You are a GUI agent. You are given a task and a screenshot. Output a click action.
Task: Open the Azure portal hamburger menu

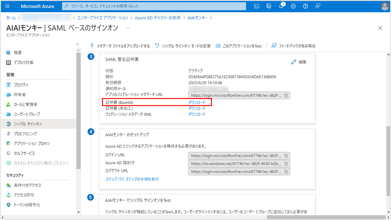[8, 6]
